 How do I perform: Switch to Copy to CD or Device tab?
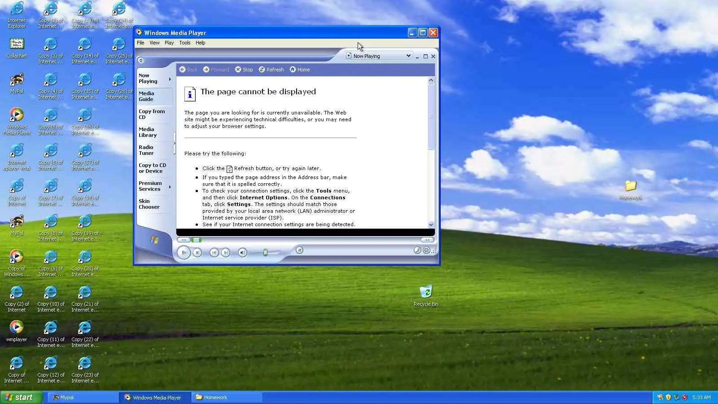(x=155, y=168)
